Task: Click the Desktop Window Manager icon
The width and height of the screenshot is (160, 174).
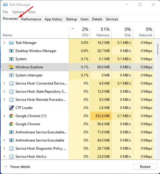Action: pyautogui.click(x=11, y=51)
